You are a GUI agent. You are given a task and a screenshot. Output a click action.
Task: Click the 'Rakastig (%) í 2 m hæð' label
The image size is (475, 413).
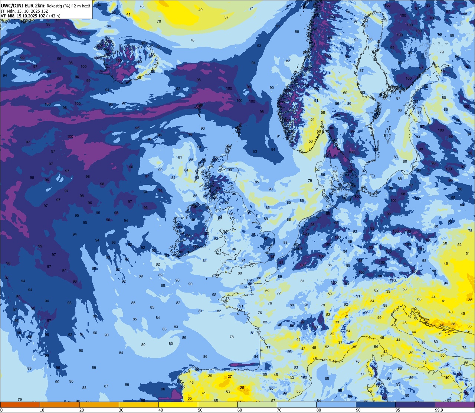pyautogui.click(x=68, y=6)
